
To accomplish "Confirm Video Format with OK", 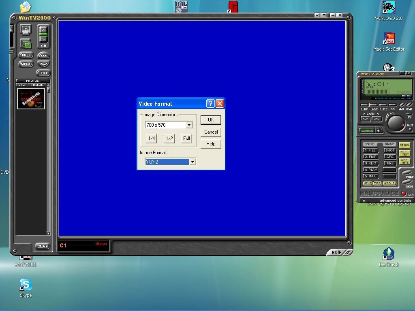I will pos(211,120).
